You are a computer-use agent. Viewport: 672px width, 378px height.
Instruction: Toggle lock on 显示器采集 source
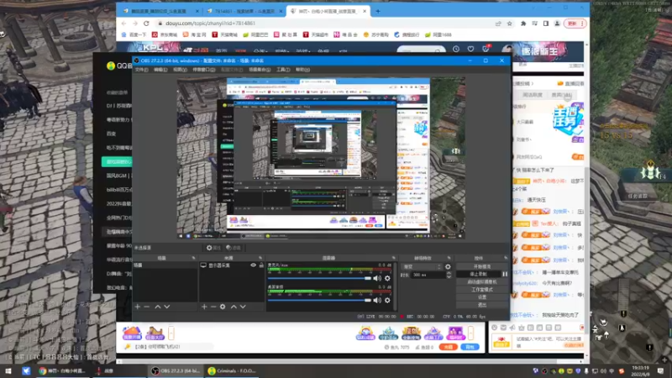pos(261,265)
